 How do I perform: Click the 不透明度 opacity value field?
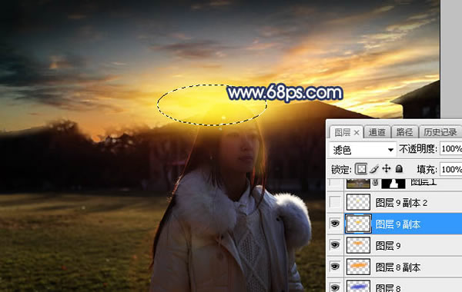tap(450, 149)
